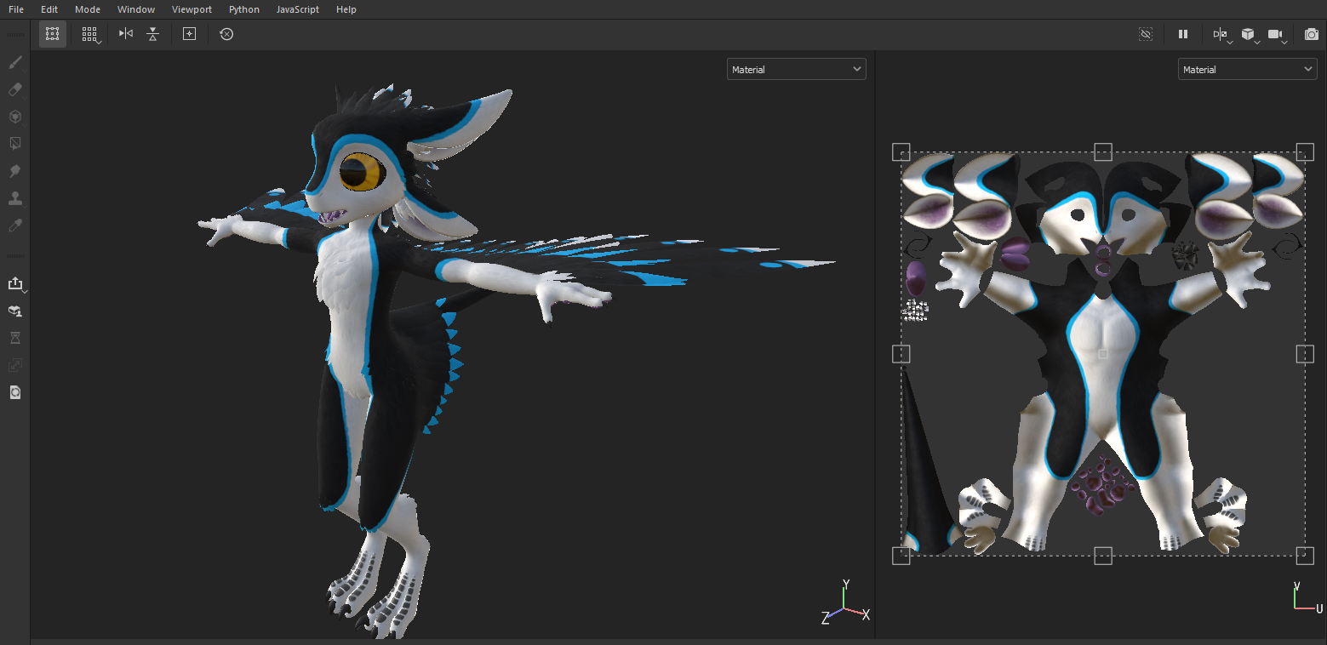
Task: Click the export upload icon in sidebar
Action: click(14, 283)
